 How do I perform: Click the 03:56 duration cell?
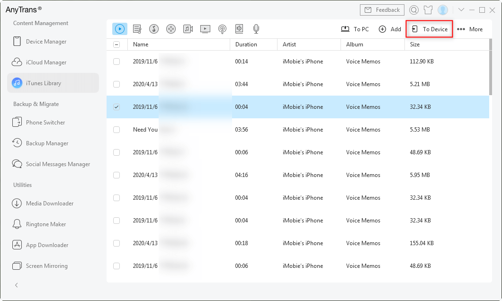tap(242, 130)
